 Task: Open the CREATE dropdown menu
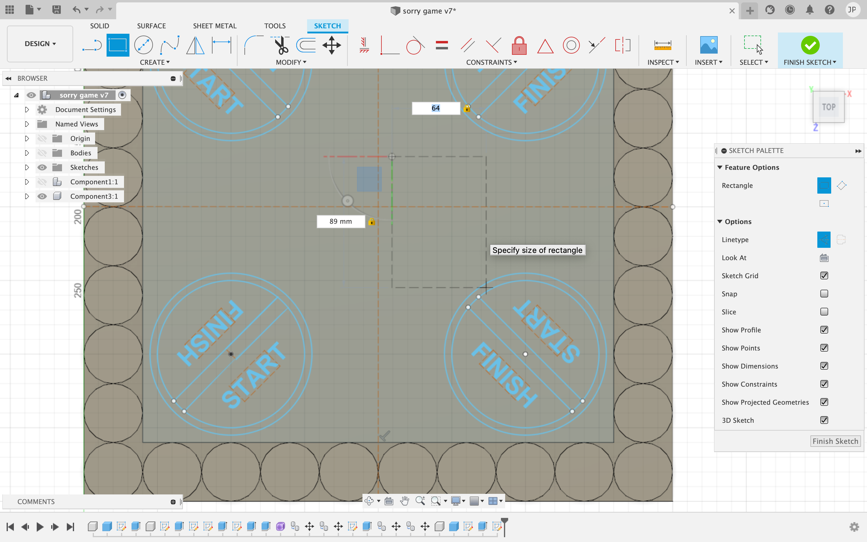(155, 62)
